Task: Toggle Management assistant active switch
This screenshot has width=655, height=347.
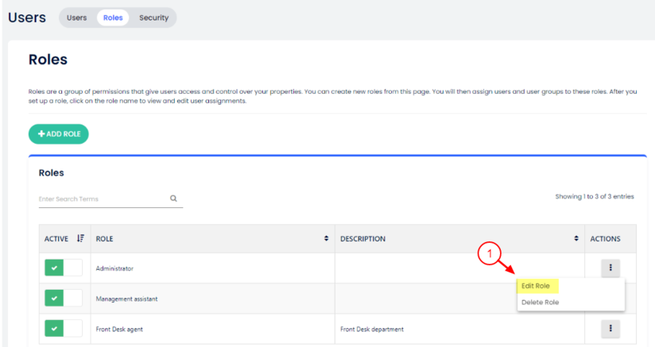Action: click(64, 299)
